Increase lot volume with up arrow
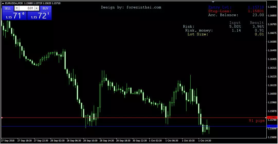Viewport: 278px width, 144px height. pyautogui.click(x=37, y=8)
